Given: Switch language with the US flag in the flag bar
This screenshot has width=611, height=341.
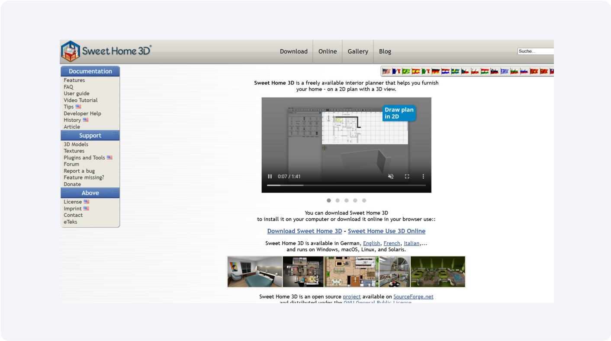Looking at the screenshot, I should [386, 71].
